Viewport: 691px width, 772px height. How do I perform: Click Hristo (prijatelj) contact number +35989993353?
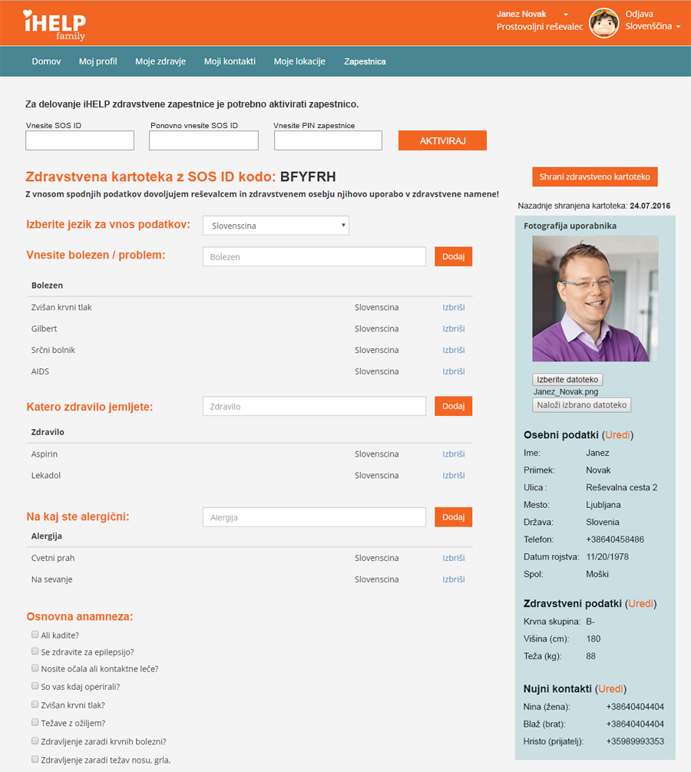click(636, 741)
